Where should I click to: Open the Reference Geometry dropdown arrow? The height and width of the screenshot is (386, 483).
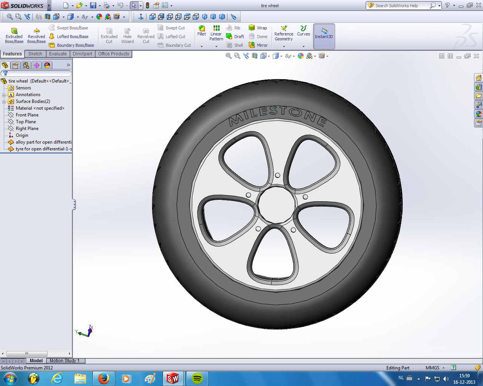[284, 46]
